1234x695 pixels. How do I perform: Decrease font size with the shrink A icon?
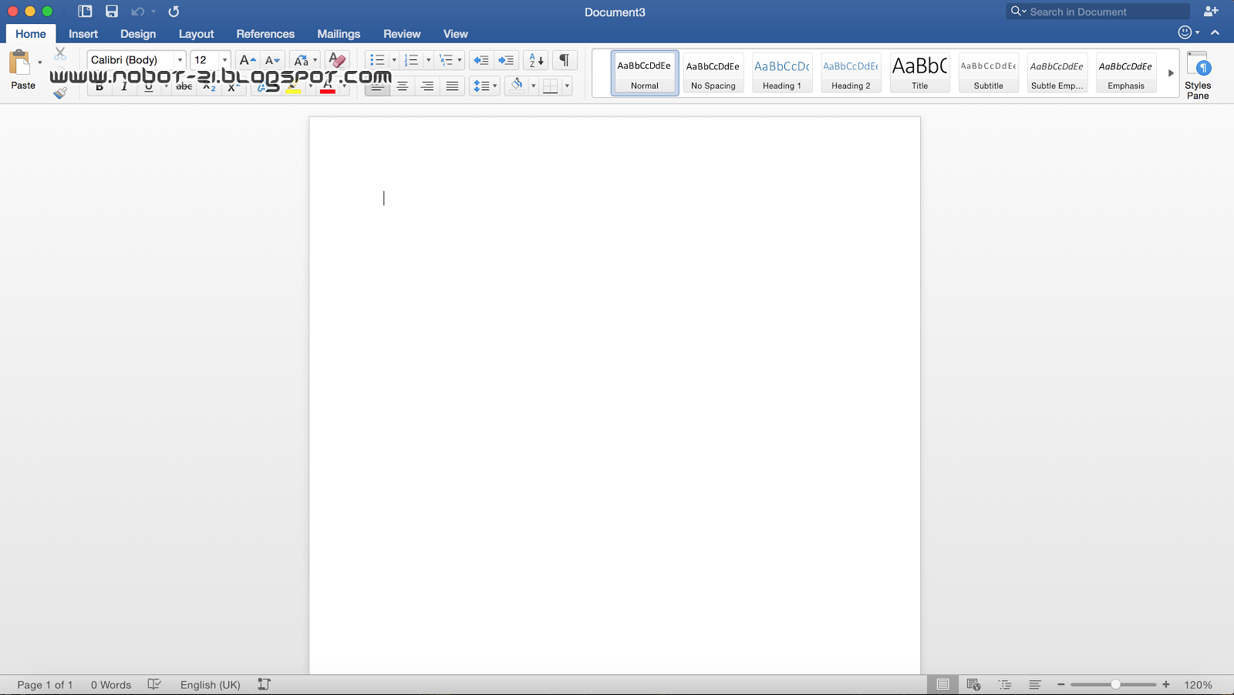(272, 60)
